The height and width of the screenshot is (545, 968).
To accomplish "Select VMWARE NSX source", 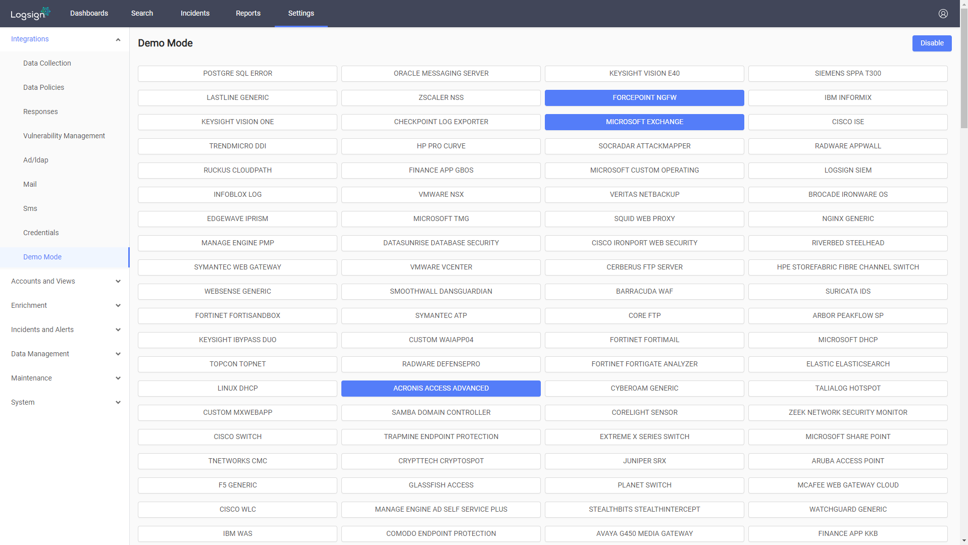I will (441, 195).
